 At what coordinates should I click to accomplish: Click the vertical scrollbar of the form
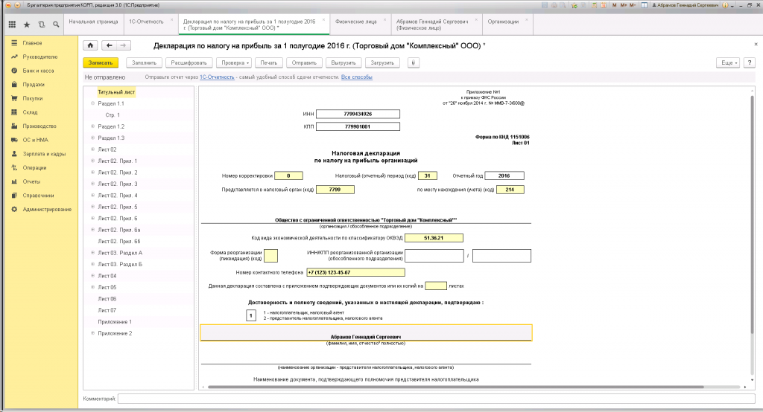click(x=753, y=215)
